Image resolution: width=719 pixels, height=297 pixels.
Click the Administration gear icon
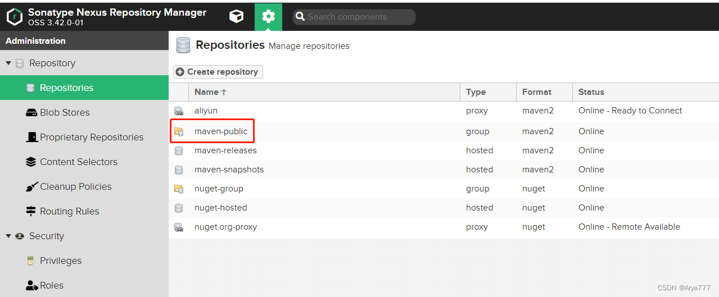point(268,16)
